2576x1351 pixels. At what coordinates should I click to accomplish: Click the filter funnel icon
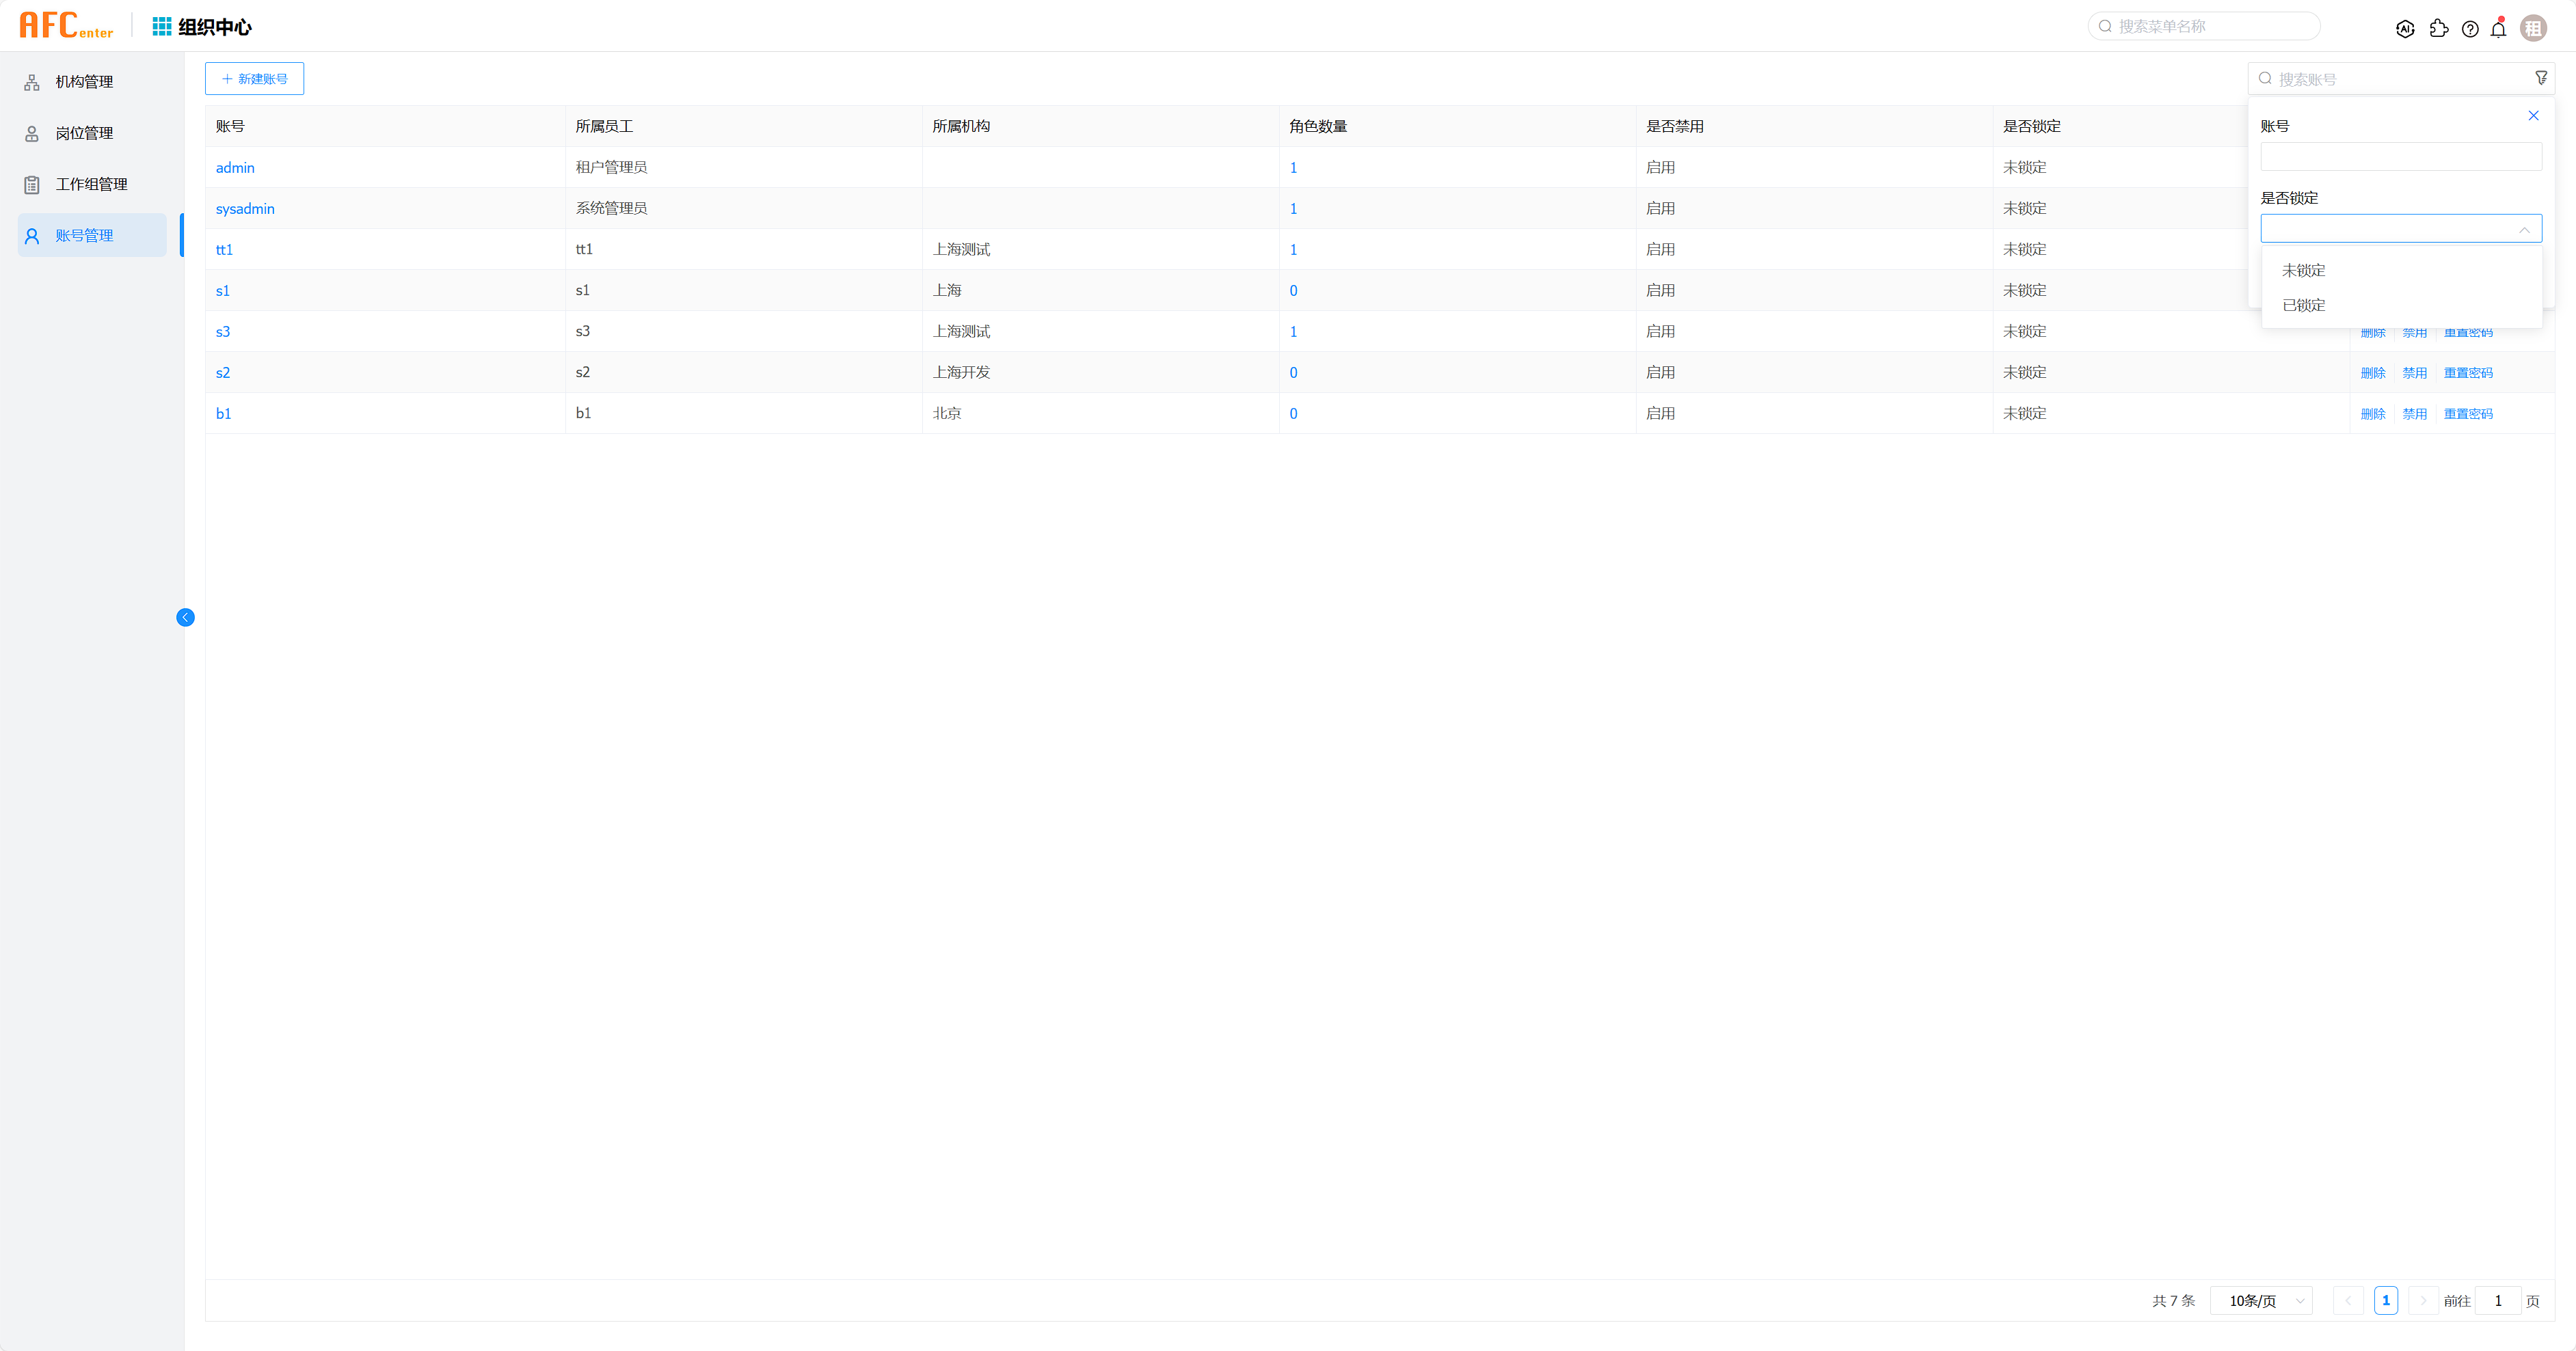click(x=2541, y=78)
